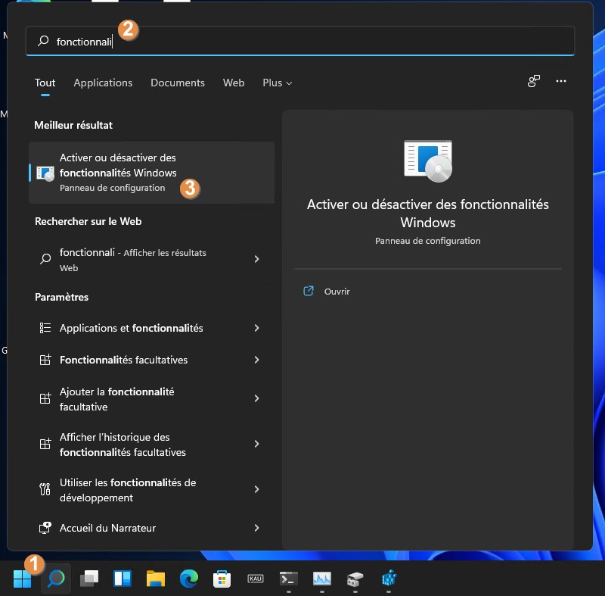Switch to the Documents tab

pyautogui.click(x=178, y=83)
